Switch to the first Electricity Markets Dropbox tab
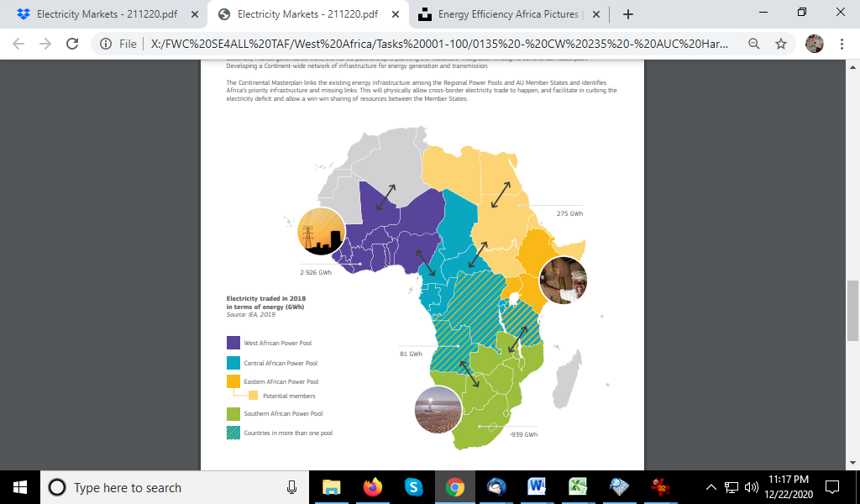 click(107, 14)
